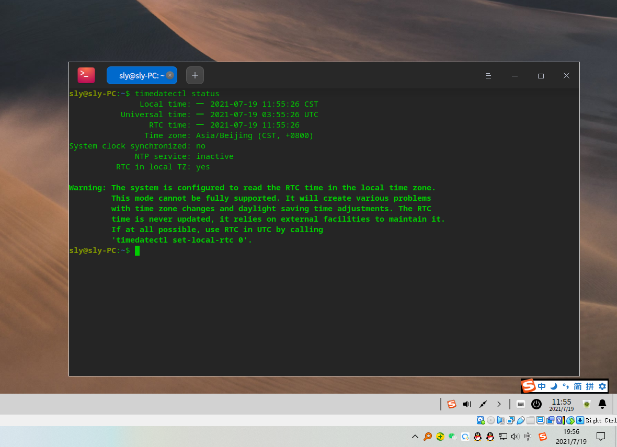Screen dimensions: 617x447
Task: Expand the deepin tray with right arrow
Action: 499,404
